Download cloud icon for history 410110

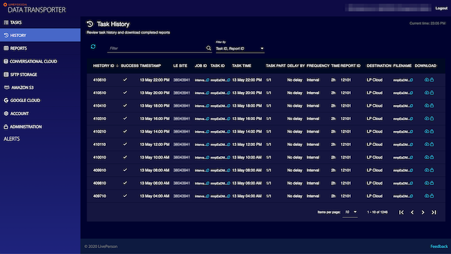click(426, 144)
